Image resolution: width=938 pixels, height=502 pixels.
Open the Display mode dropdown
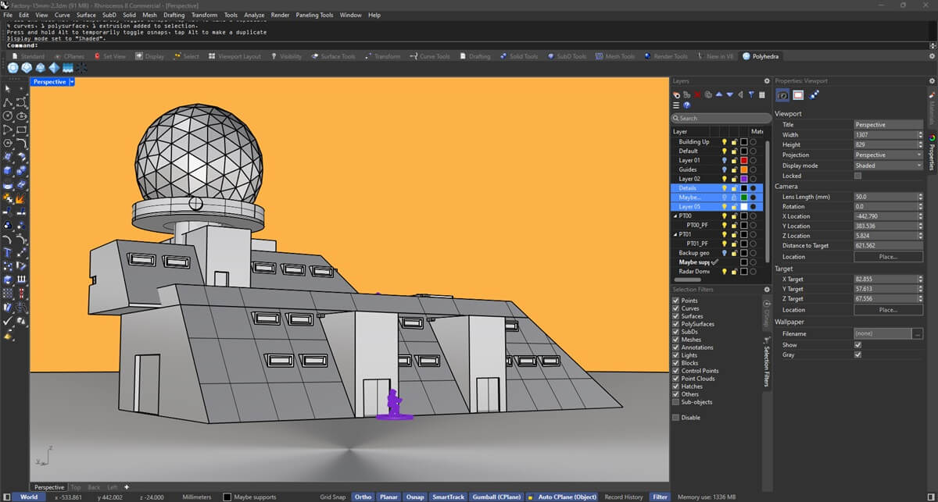click(888, 166)
